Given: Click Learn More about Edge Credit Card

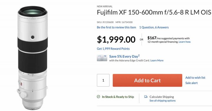Looking at the screenshot, I should pos(157,60).
